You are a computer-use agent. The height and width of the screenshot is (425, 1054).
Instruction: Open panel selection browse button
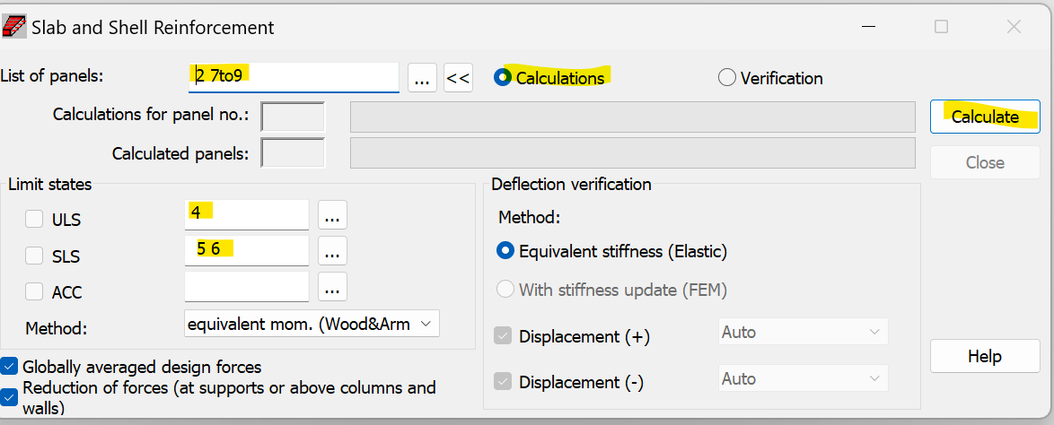(x=422, y=78)
